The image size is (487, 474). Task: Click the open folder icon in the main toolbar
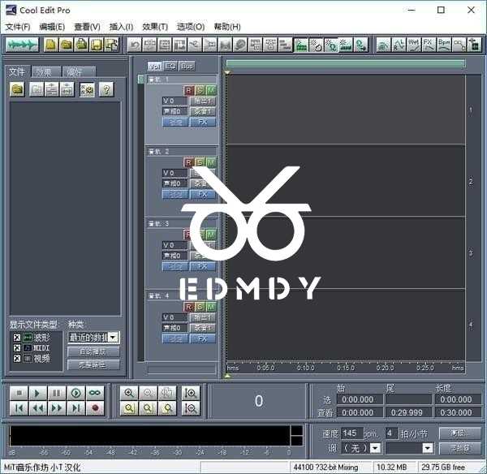[66, 45]
